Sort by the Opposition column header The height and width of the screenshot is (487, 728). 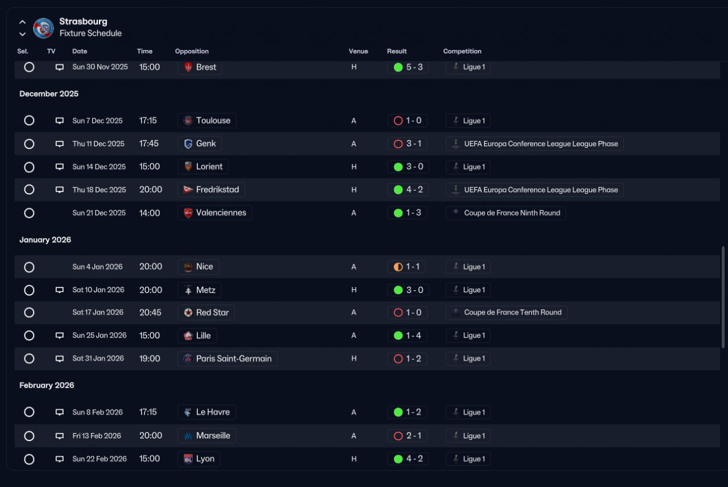(x=192, y=51)
